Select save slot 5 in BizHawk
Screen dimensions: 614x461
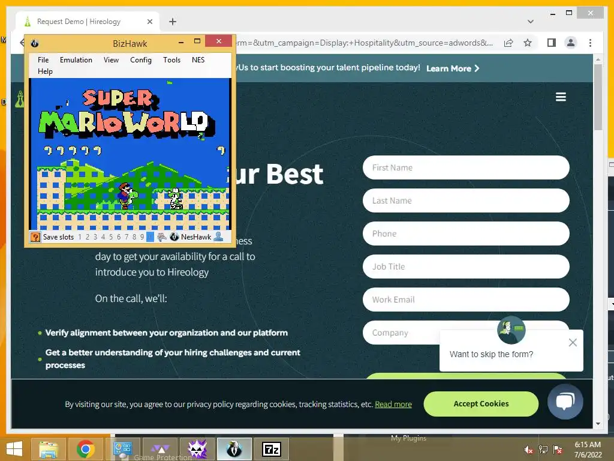pos(111,237)
